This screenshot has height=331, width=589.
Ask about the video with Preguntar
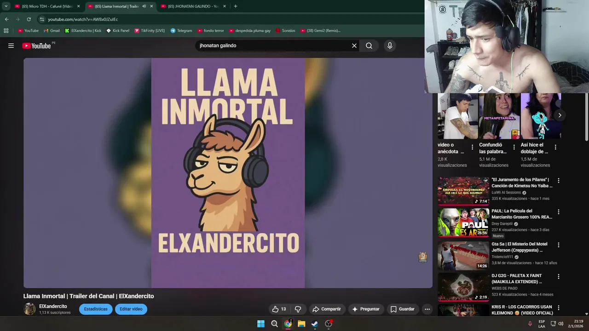pos(365,309)
